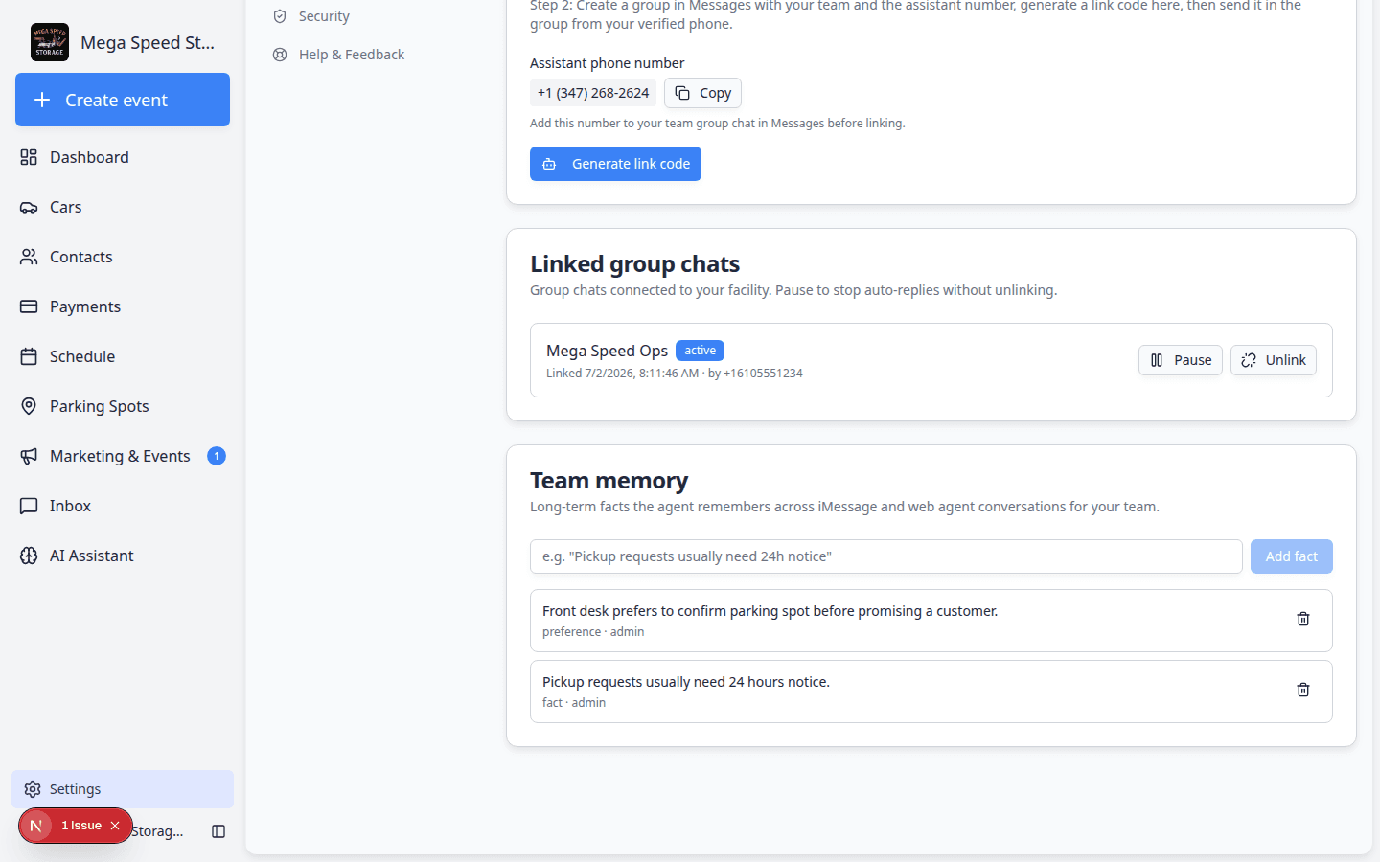Open Help & Feedback settings tab
Viewport: 1380px width, 862px height.
tap(351, 55)
